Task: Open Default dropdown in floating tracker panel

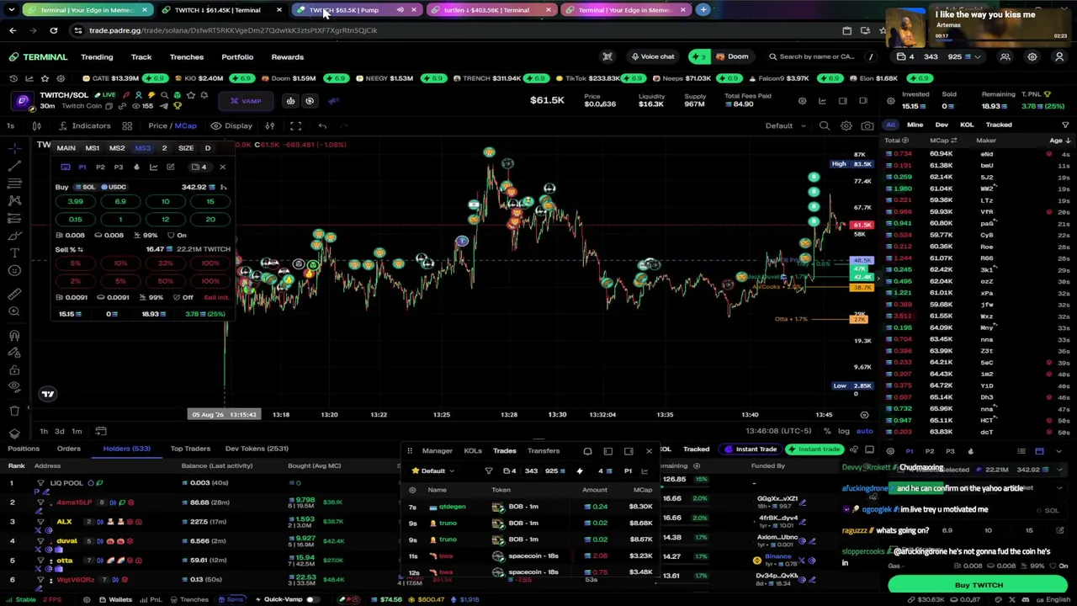Action: [x=432, y=471]
